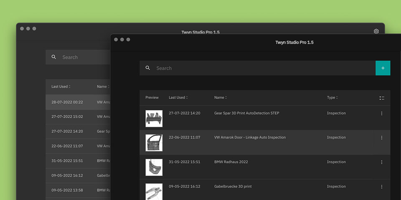Viewport: 401px width, 200px height.
Task: Select back window row 27-07-2022 15:02
Action: pos(78,117)
